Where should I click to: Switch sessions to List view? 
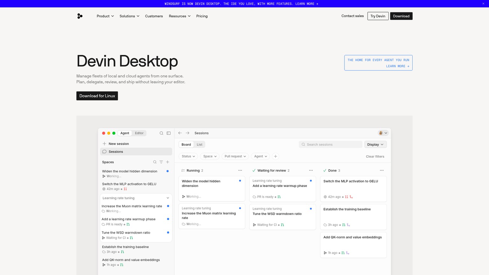[x=200, y=145]
